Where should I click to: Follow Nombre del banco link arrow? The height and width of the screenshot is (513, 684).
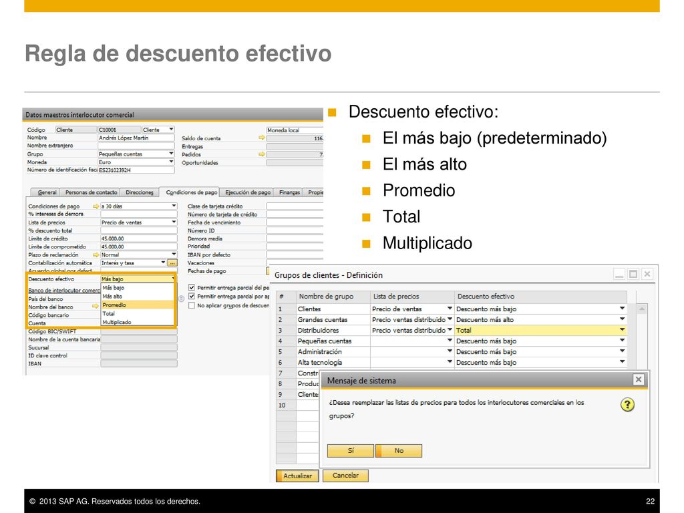96,306
